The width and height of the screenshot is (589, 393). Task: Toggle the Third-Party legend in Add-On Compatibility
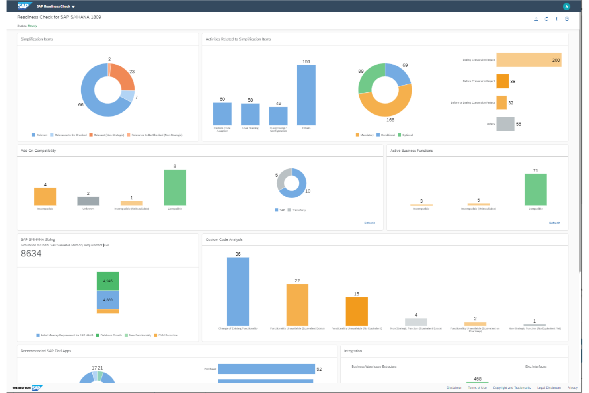tap(299, 210)
